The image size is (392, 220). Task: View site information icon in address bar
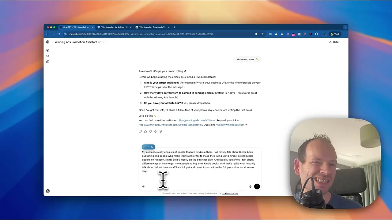[x=65, y=34]
